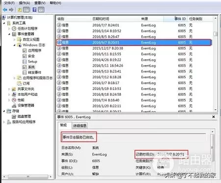
Task: Expand the 服务和应用程序 tree node
Action: [4, 122]
